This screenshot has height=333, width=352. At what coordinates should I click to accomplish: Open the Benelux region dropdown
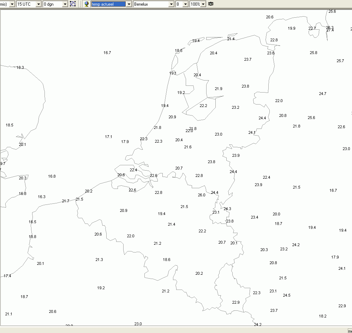pos(171,4)
